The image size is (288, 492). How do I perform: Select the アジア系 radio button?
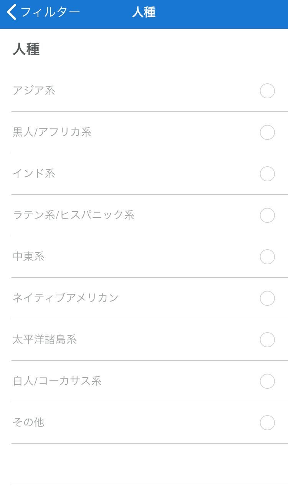267,91
